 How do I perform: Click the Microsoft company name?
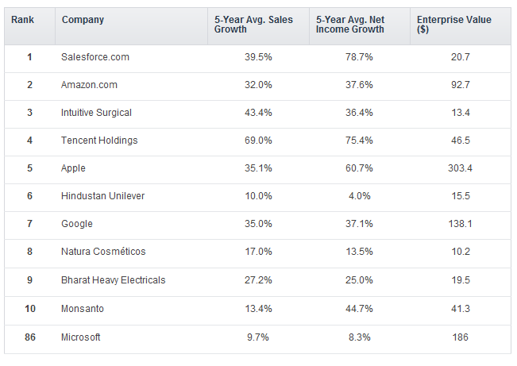81,337
